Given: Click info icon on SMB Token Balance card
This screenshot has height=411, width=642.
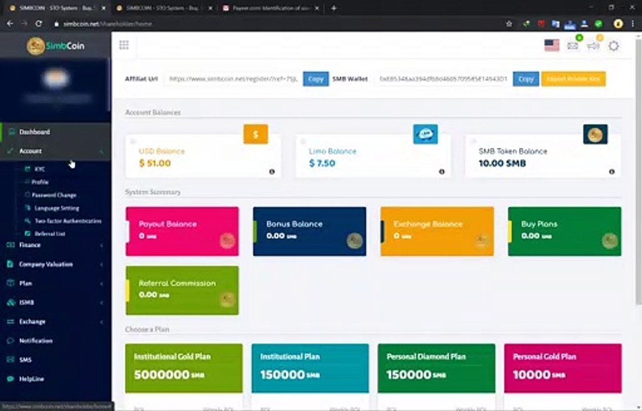Looking at the screenshot, I should 612,172.
